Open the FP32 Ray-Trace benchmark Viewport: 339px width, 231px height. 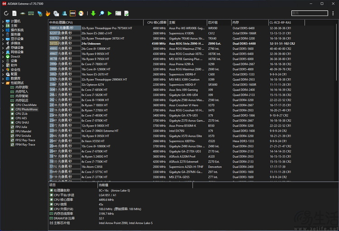(x=25, y=140)
